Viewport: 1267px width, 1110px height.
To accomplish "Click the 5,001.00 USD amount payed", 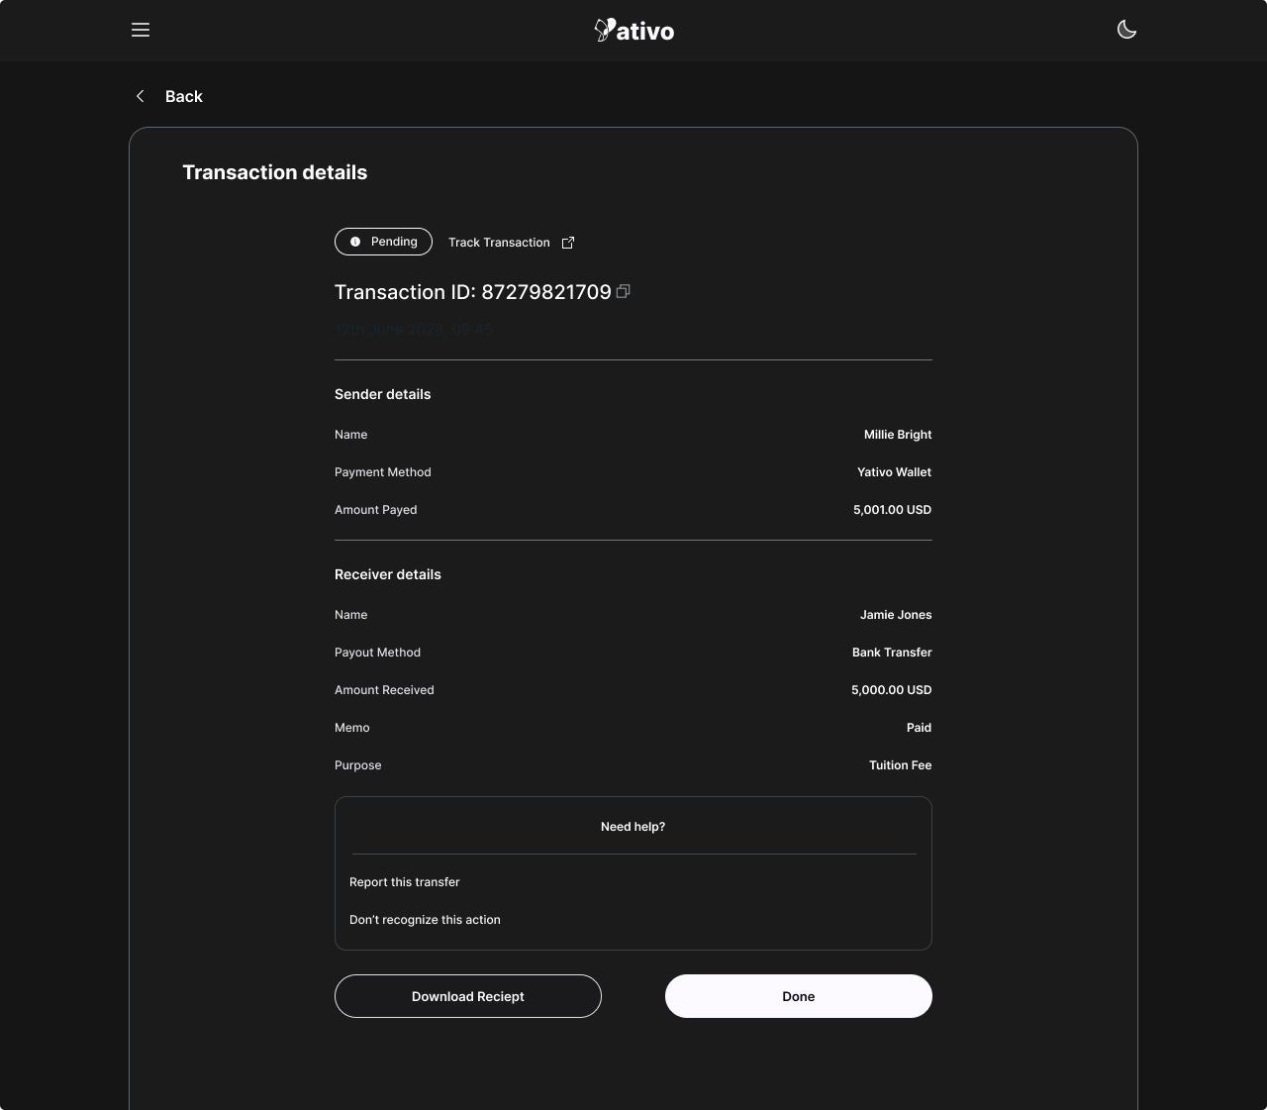I will 892,510.
